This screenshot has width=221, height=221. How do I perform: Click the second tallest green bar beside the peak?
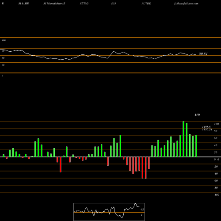point(187,140)
